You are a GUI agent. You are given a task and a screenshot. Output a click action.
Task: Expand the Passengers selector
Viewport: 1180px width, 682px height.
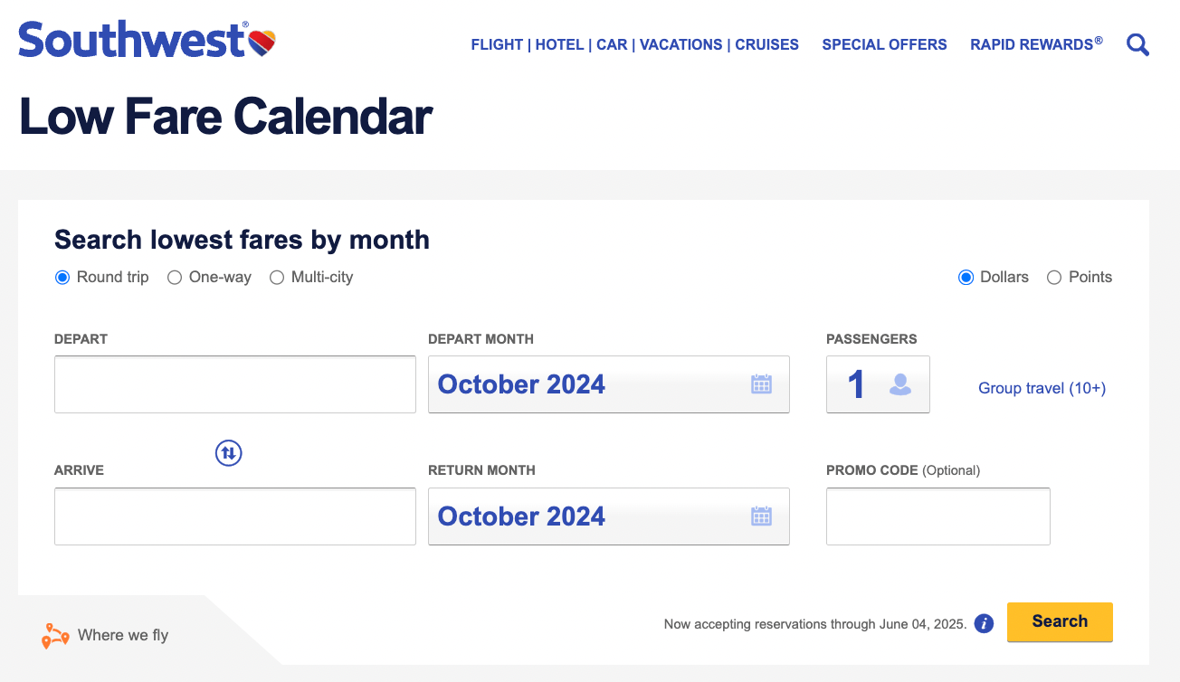[x=877, y=384]
